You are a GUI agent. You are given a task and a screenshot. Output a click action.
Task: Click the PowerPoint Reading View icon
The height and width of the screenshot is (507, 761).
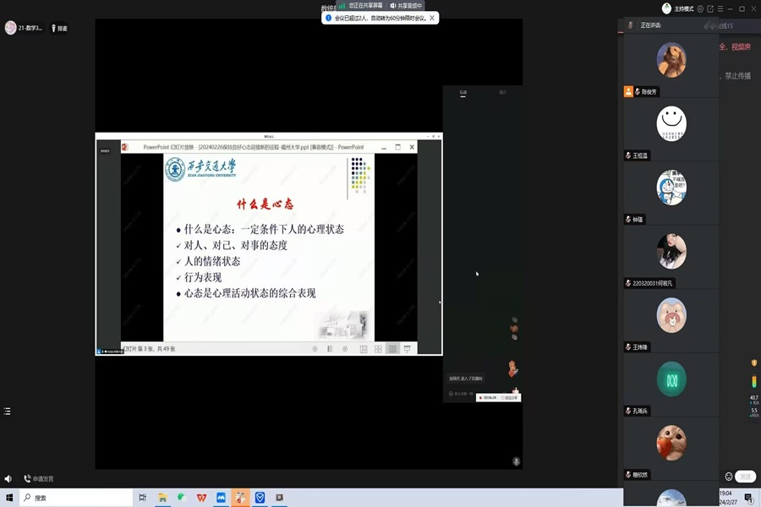click(x=392, y=349)
